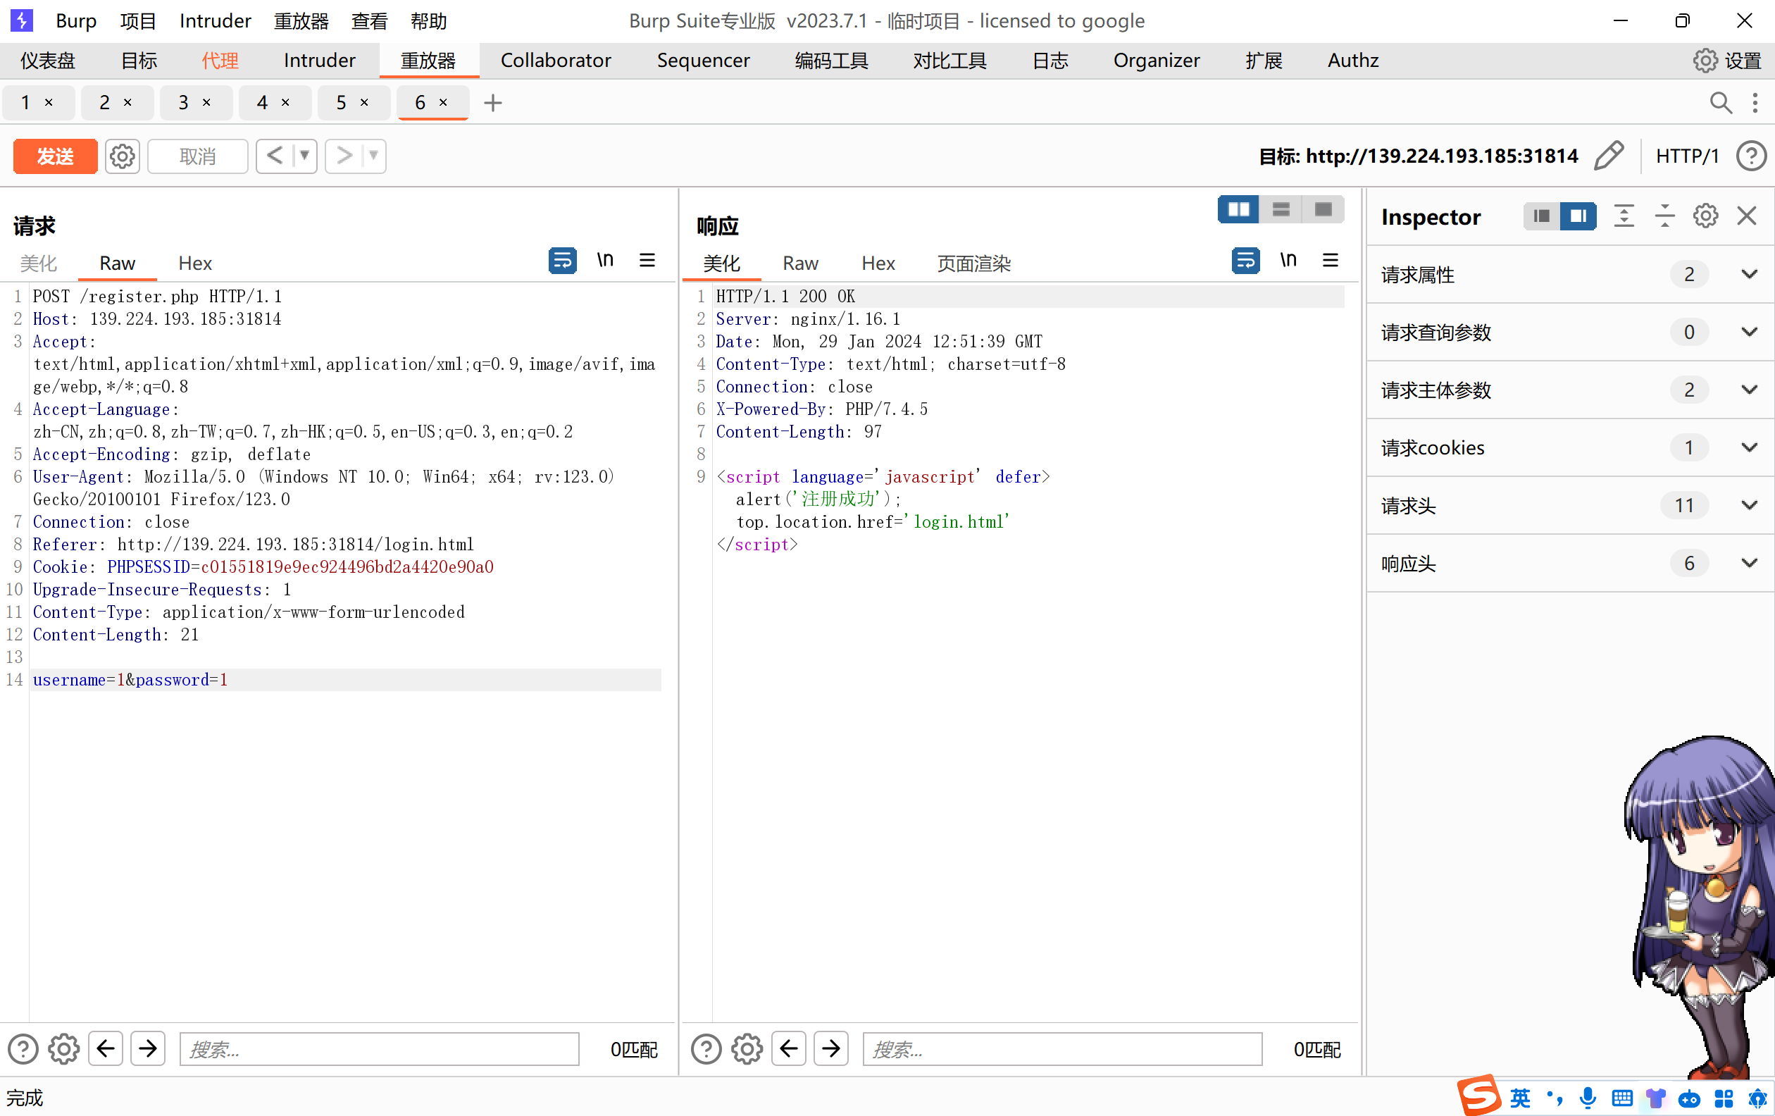
Task: Open request editor hamburger menu
Action: tap(647, 260)
